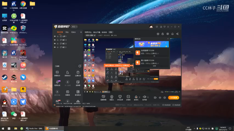The height and width of the screenshot is (131, 234).
Task: Add a 摄像头 camera source
Action: tap(112, 98)
